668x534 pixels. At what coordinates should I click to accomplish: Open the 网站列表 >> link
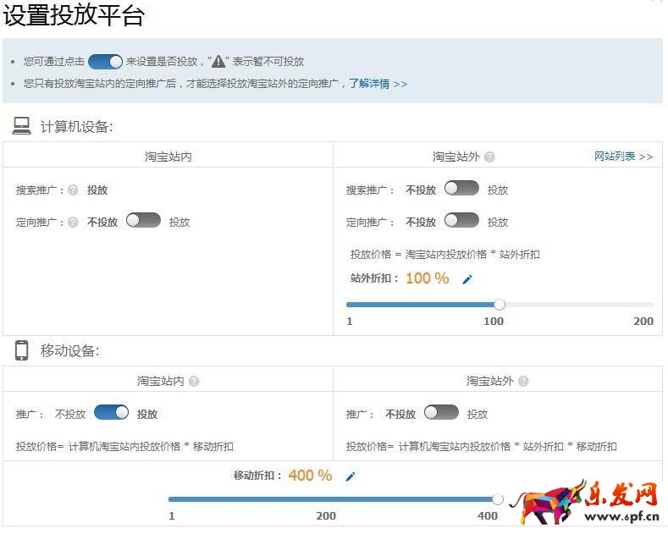pos(623,157)
